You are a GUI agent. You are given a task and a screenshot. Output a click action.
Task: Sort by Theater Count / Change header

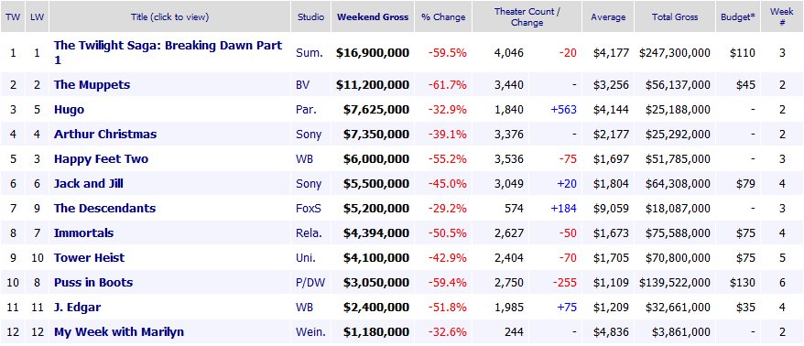click(527, 16)
